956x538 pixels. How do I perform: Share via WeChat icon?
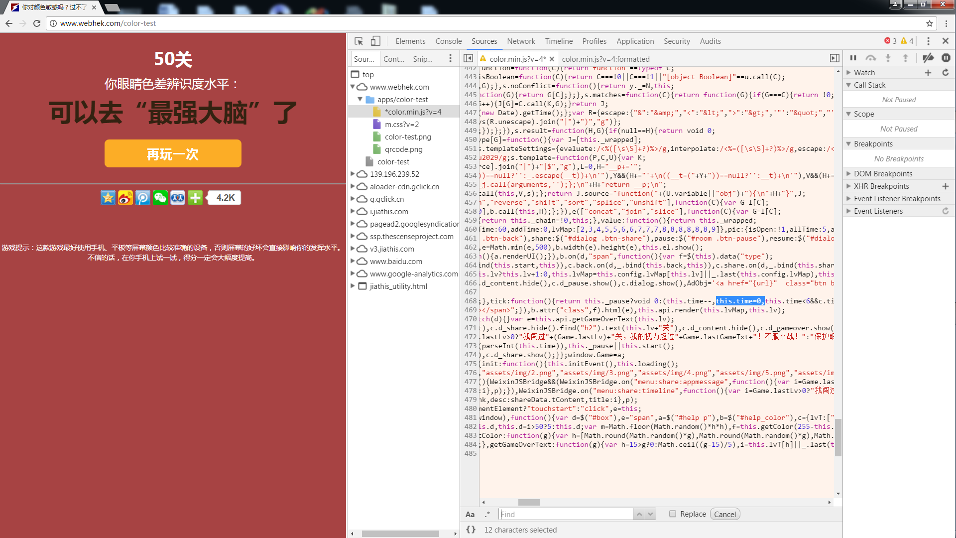point(160,198)
